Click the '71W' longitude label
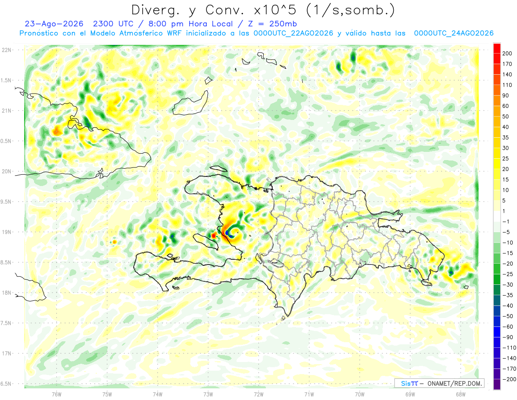 tap(309, 394)
